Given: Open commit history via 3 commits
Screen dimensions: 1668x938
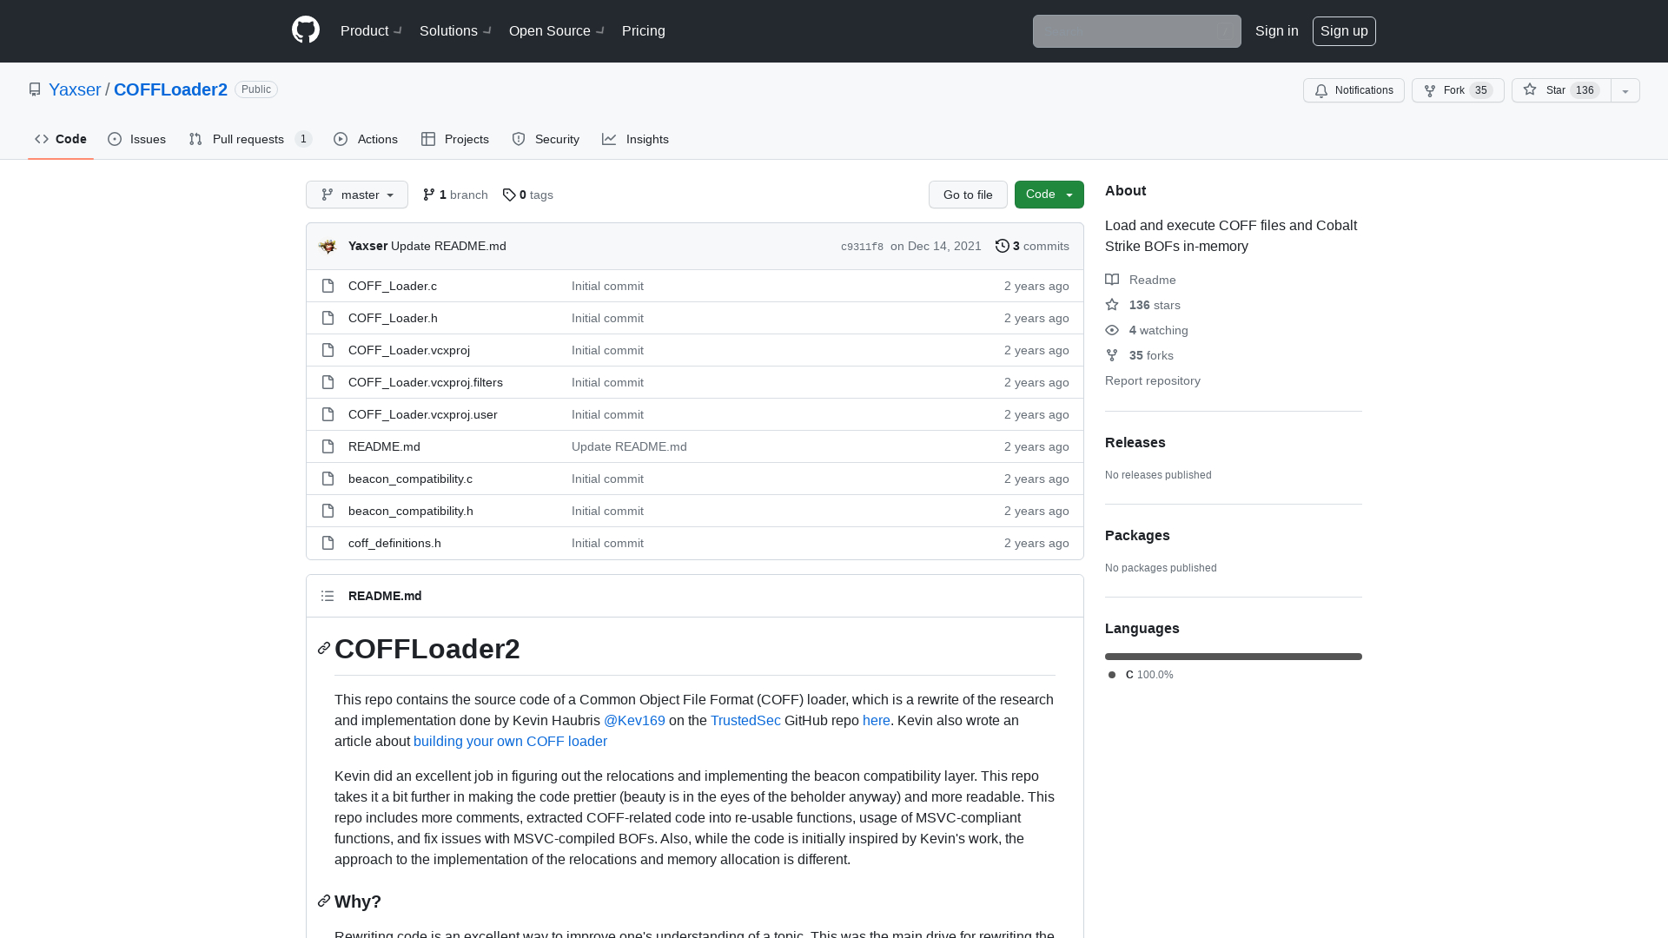Looking at the screenshot, I should 1032,246.
